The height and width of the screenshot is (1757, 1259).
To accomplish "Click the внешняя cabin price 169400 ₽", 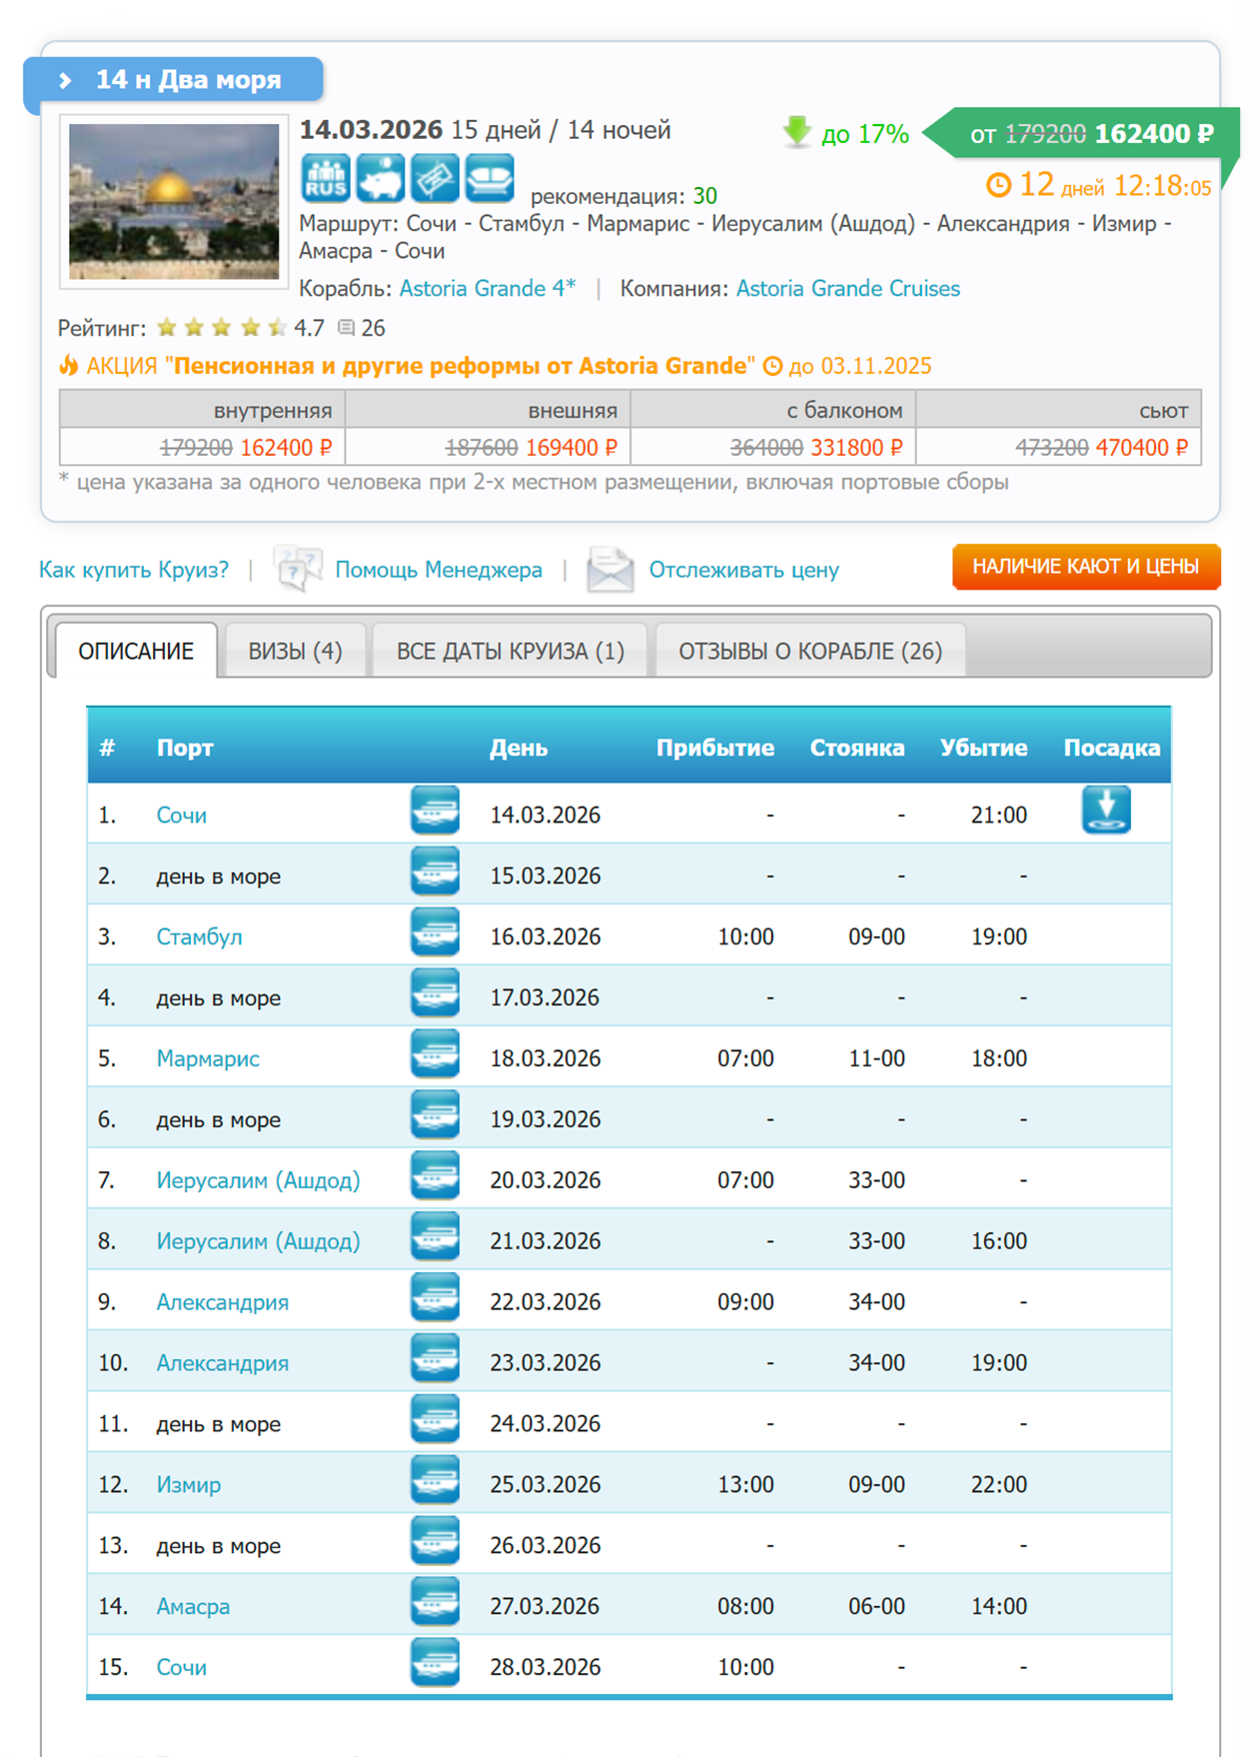I will click(572, 448).
